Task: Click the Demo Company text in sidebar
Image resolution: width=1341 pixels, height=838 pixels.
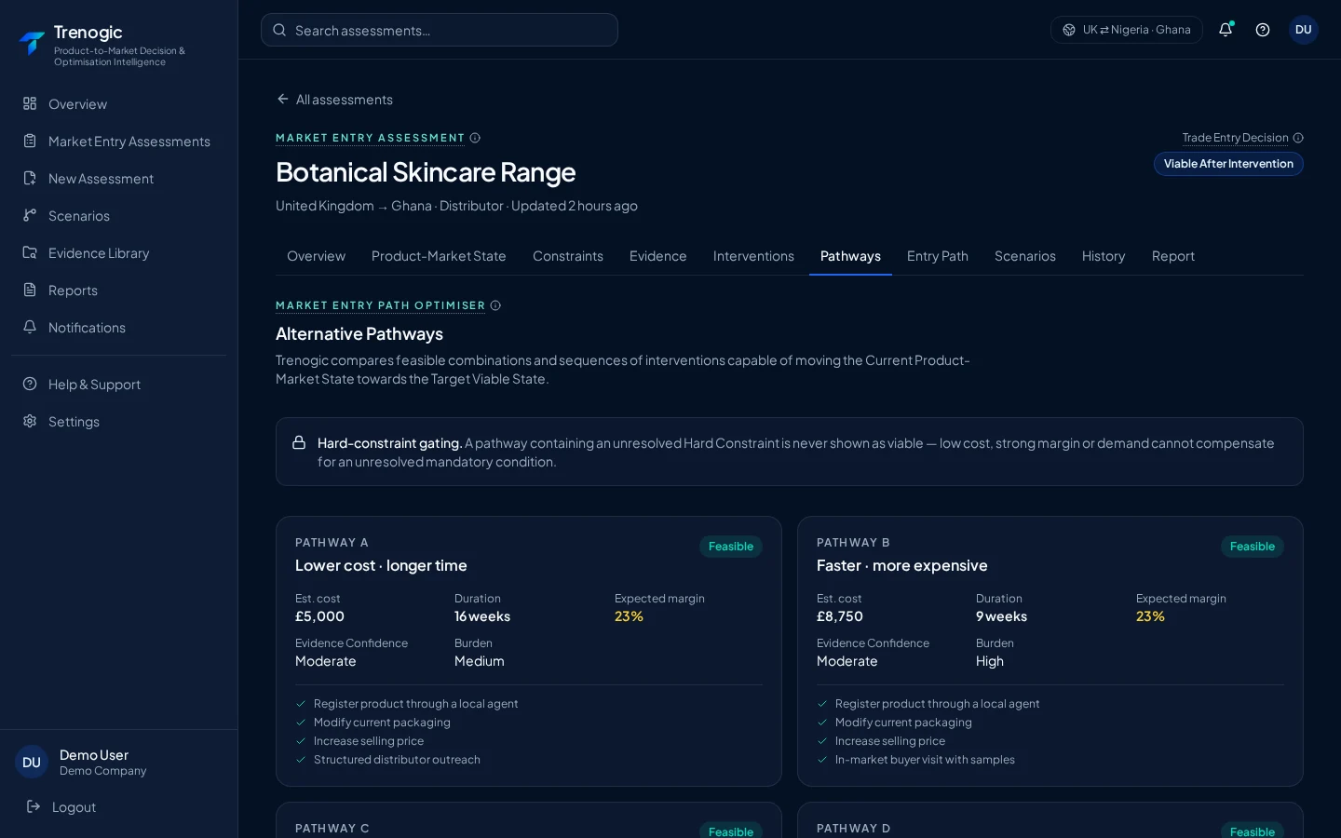Action: click(103, 771)
